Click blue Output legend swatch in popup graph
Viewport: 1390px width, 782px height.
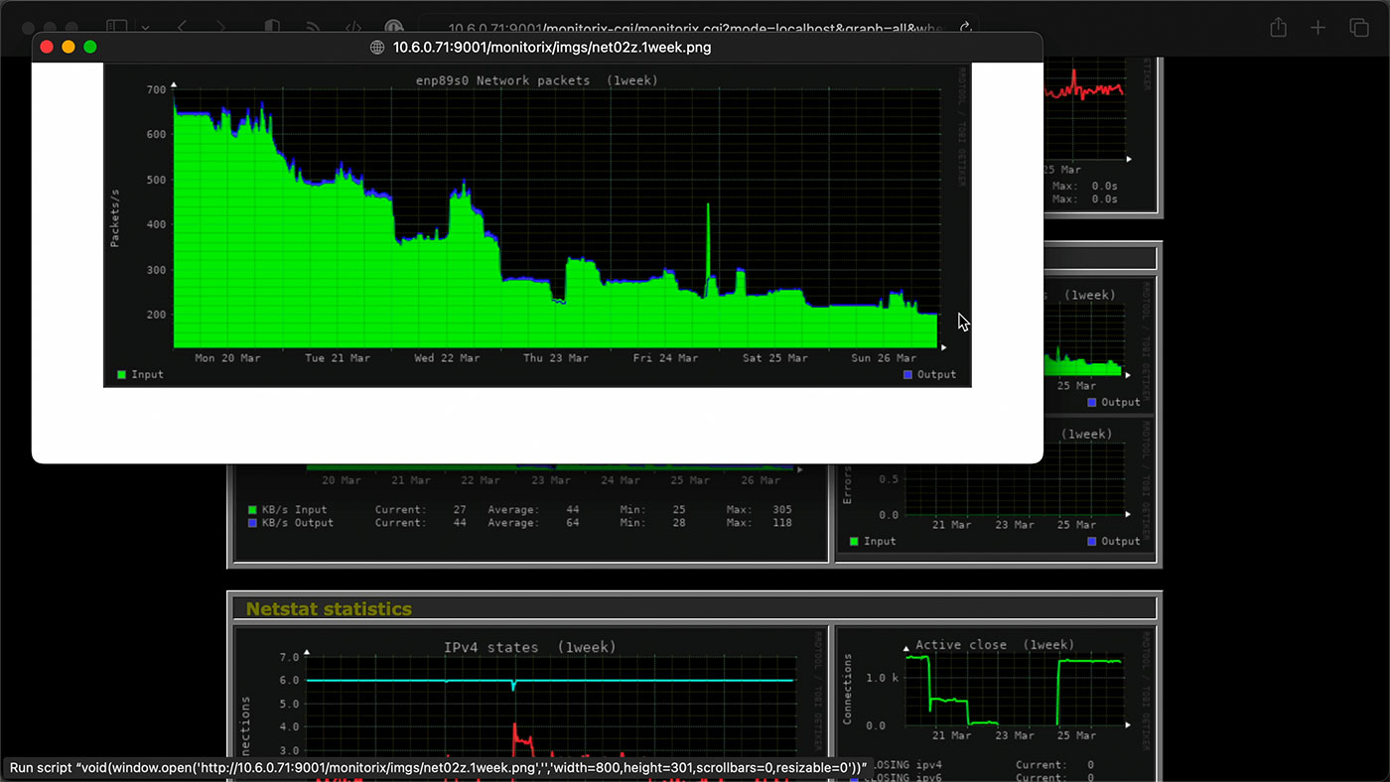tap(908, 374)
